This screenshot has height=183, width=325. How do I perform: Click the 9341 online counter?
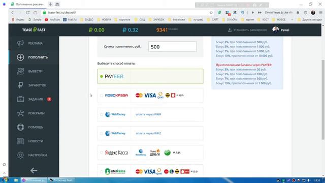coord(162,30)
